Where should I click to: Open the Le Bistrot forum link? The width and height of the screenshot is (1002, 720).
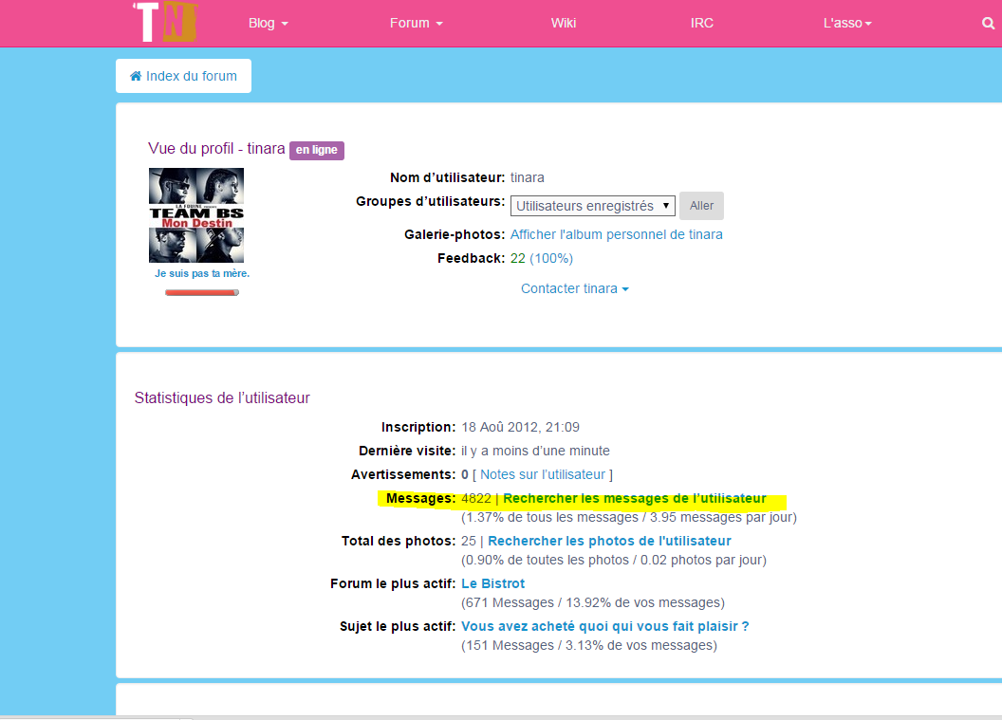point(492,583)
